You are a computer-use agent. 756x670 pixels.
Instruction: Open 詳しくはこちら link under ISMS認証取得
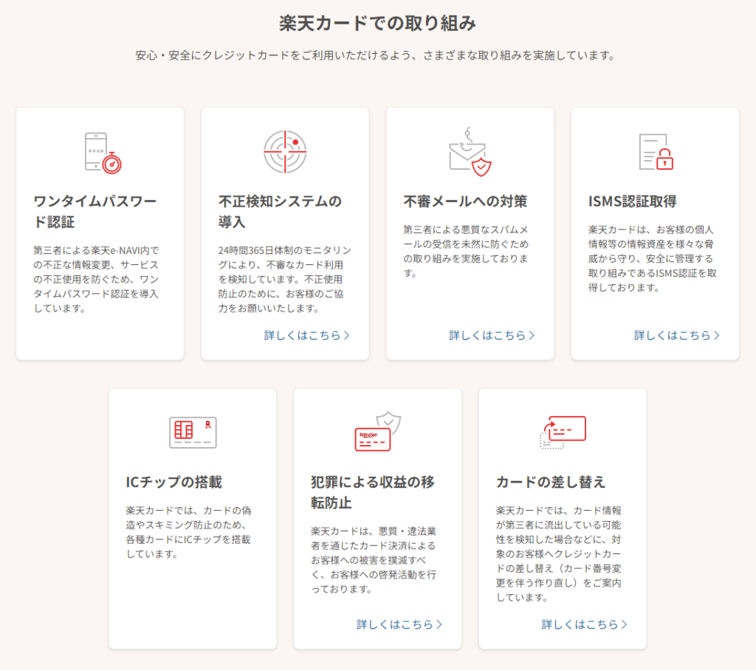click(x=678, y=335)
